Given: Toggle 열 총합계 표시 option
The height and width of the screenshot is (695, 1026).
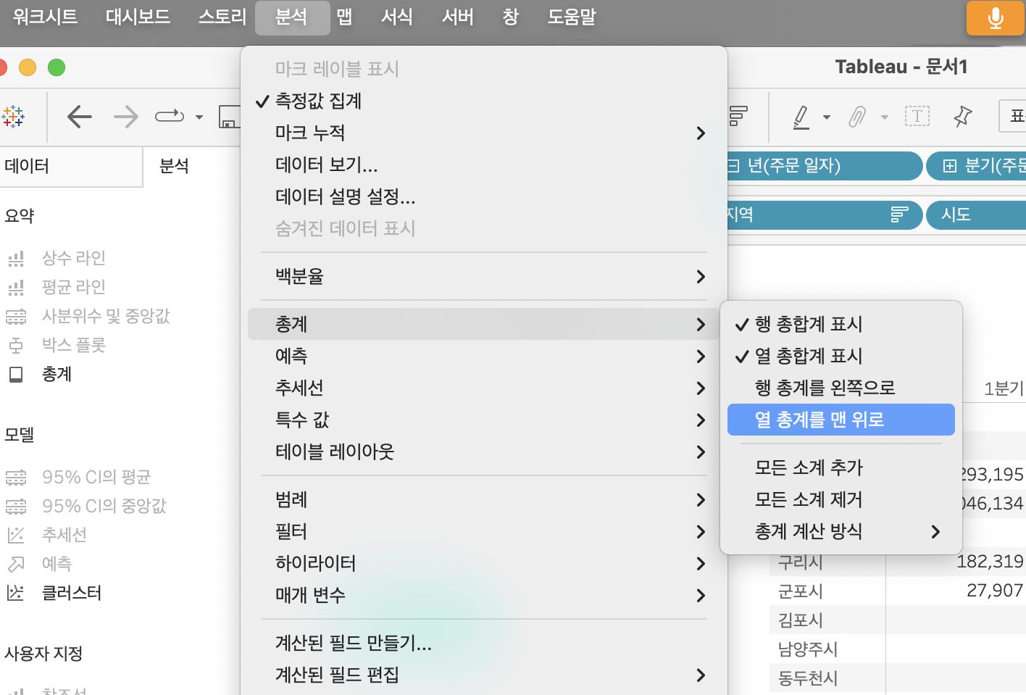Looking at the screenshot, I should (841, 356).
